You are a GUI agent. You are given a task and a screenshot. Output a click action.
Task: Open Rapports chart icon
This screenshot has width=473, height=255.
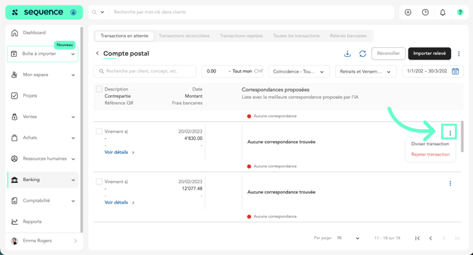[x=14, y=221]
